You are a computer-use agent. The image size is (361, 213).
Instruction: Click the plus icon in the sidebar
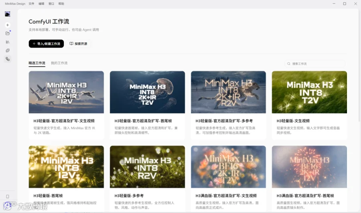8,25
